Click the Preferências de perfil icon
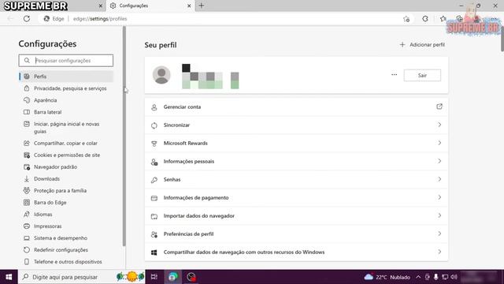The width and height of the screenshot is (504, 284). point(154,234)
